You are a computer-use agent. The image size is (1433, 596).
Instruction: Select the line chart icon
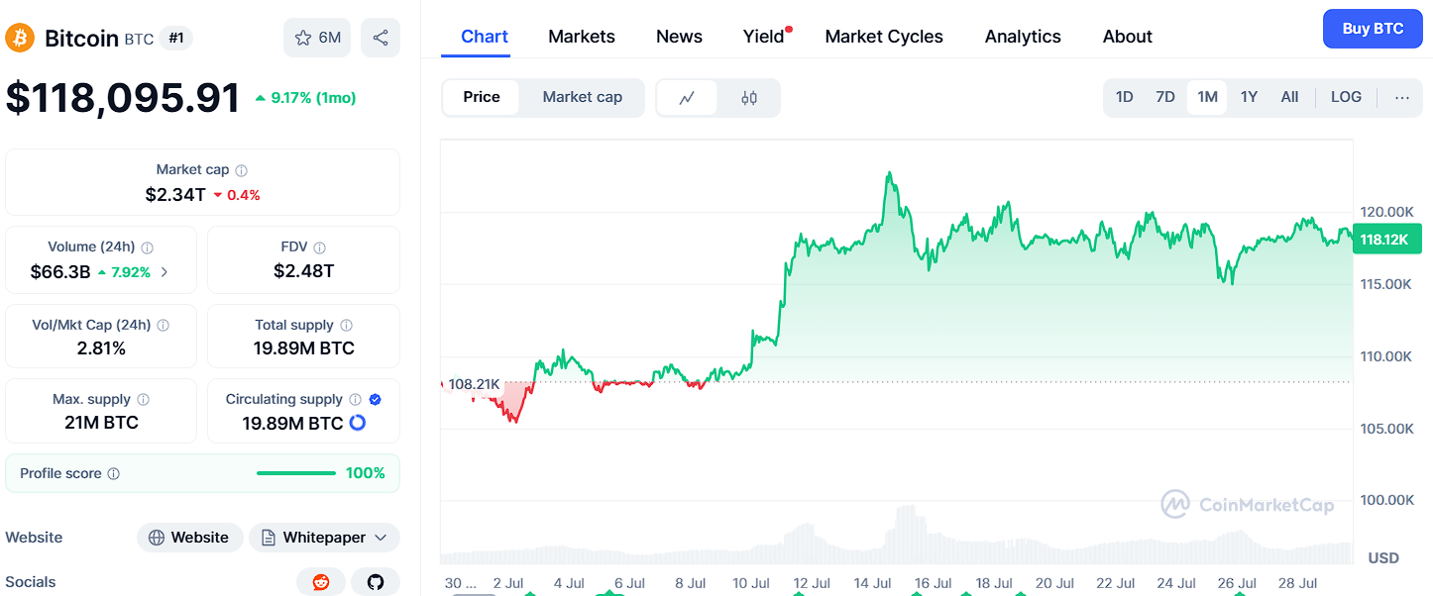687,97
